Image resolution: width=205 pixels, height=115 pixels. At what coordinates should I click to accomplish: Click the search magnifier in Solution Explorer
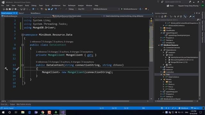198,20
